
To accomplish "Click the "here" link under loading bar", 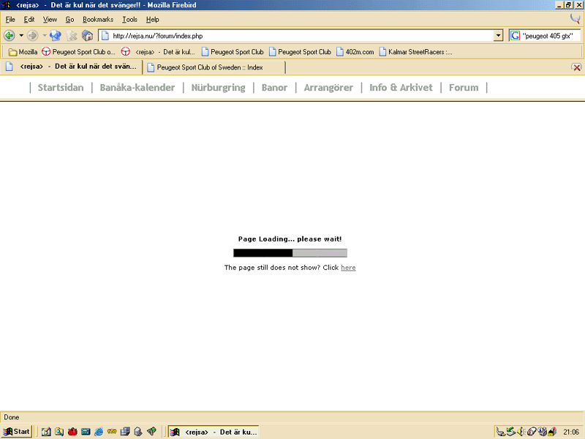I will pyautogui.click(x=348, y=268).
